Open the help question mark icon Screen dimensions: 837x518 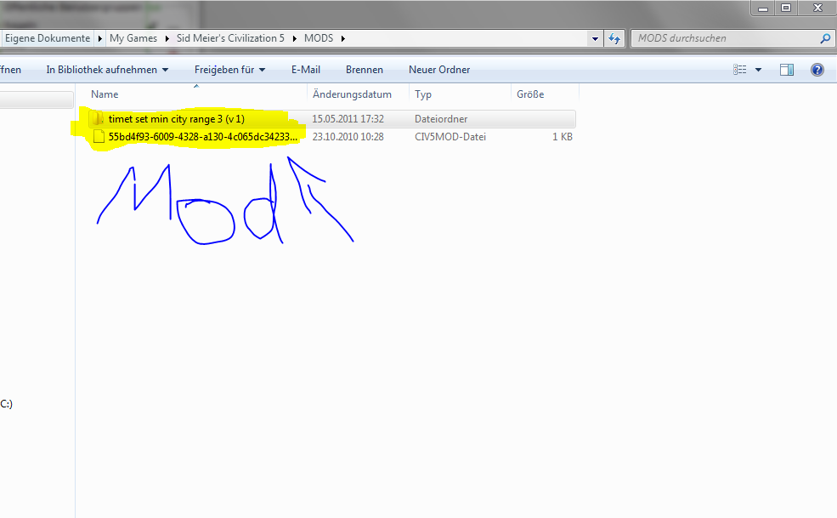coord(817,70)
